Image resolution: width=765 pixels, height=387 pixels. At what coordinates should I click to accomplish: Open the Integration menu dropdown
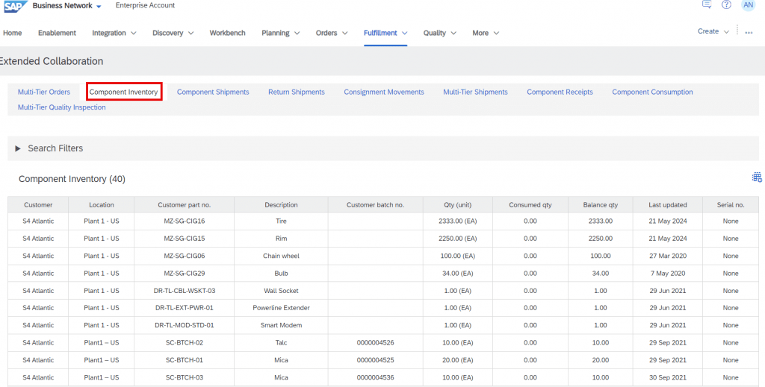click(x=114, y=33)
